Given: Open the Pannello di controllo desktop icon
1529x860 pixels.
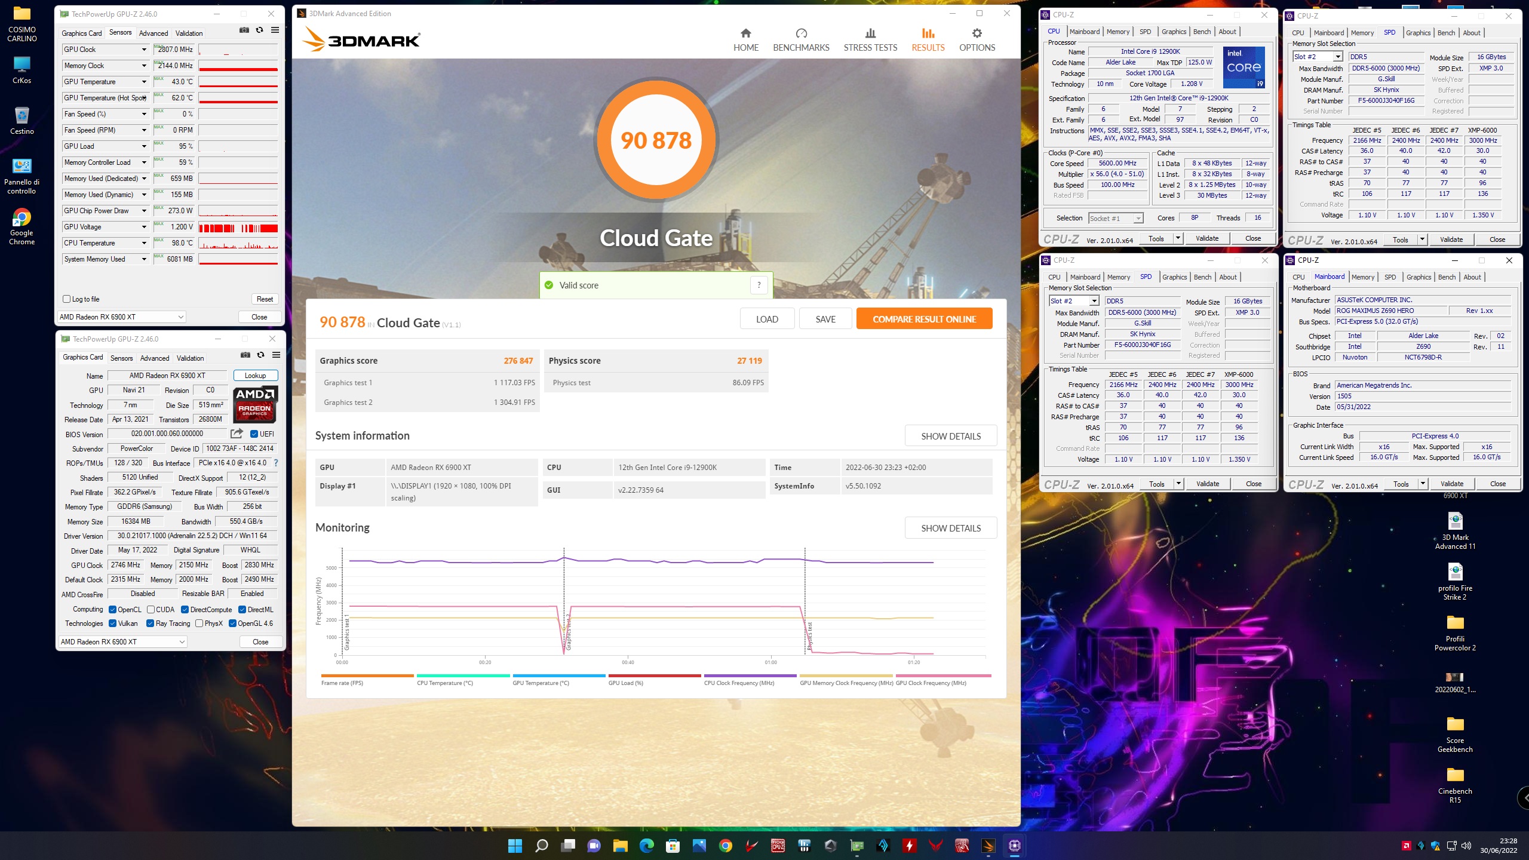Looking at the screenshot, I should 22,176.
